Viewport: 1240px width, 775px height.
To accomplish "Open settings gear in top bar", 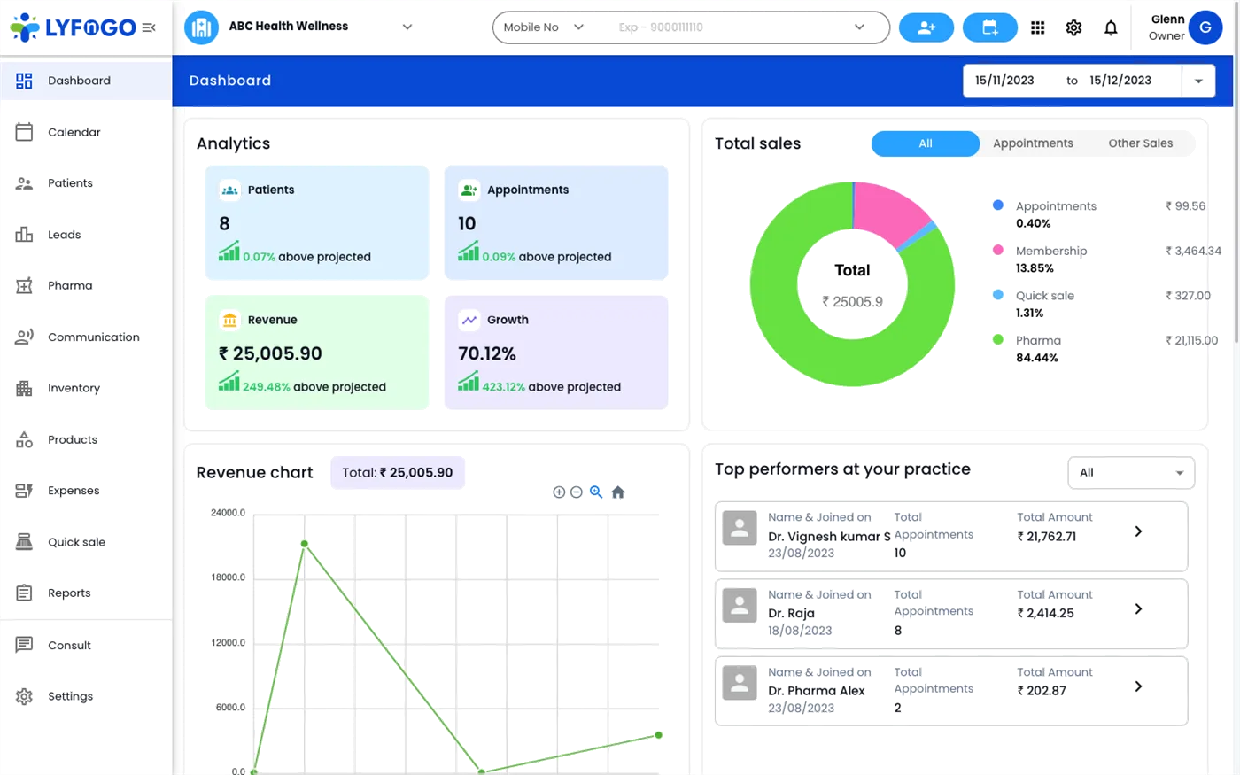I will pyautogui.click(x=1073, y=27).
